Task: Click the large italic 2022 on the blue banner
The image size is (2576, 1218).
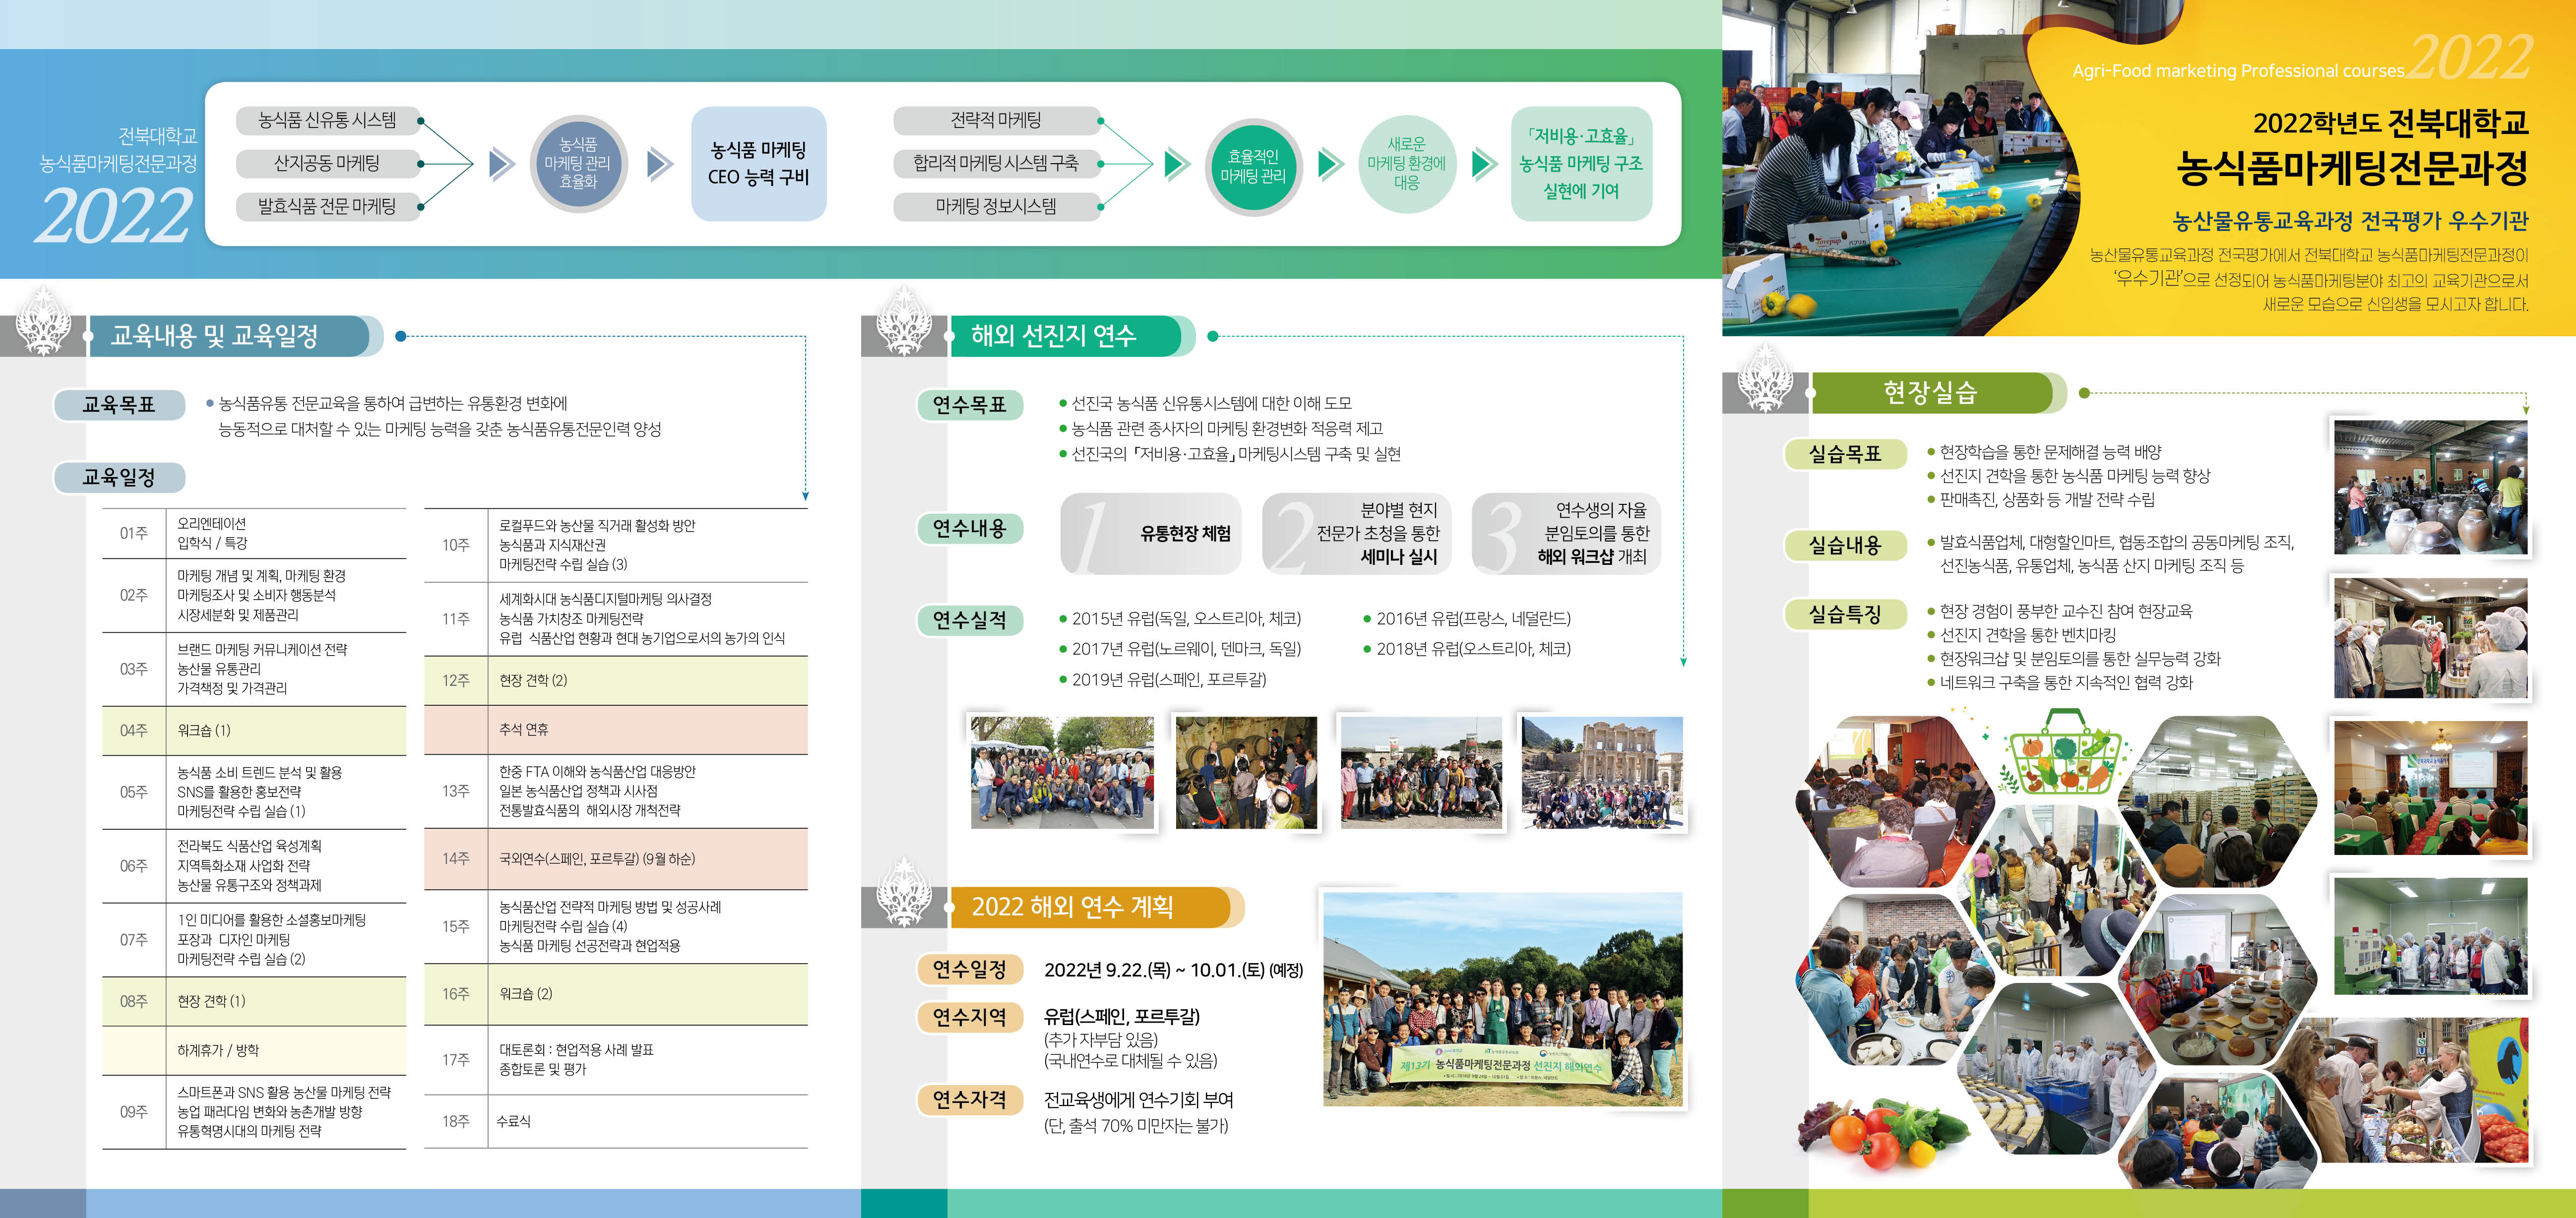Action: coord(114,216)
